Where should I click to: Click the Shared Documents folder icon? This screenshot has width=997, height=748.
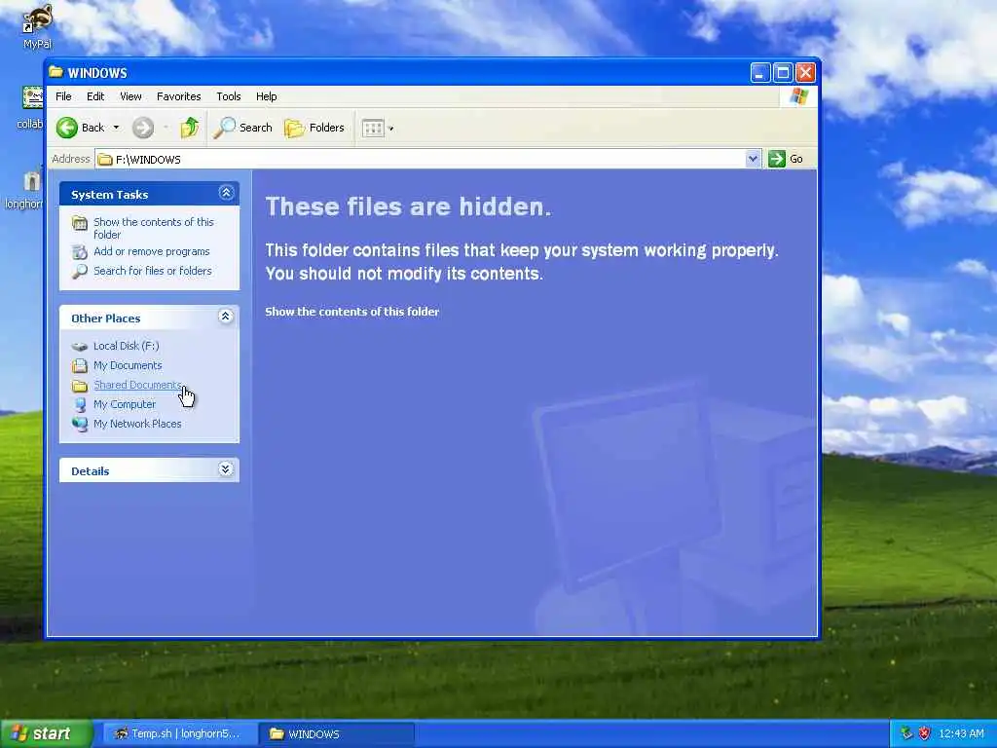coord(80,386)
